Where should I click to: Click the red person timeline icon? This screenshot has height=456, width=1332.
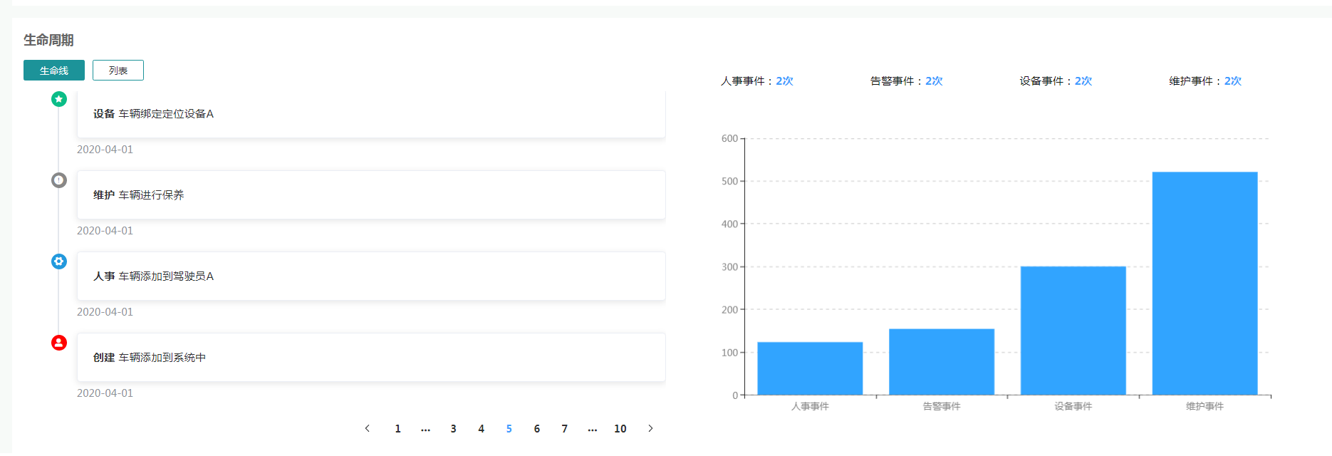coord(59,343)
